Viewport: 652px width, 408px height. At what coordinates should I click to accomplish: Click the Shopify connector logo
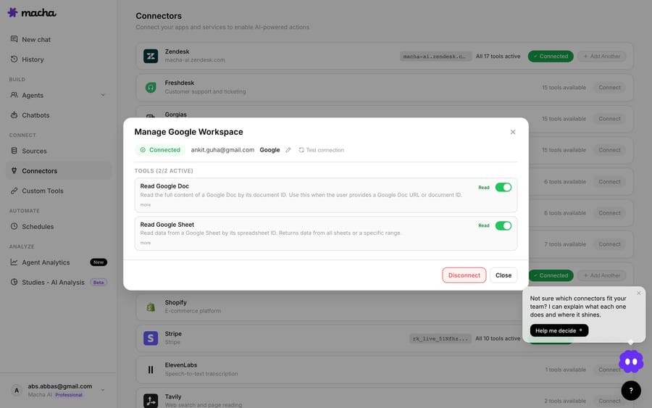pyautogui.click(x=151, y=307)
